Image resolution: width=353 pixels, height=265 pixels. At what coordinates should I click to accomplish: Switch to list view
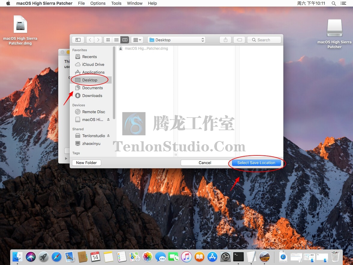coord(116,40)
